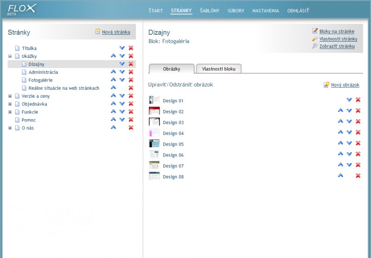Delete the Design 03 image

coord(358,121)
